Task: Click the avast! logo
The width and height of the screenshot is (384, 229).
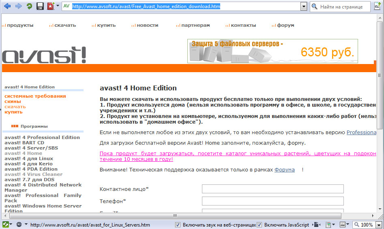Action: (x=44, y=55)
